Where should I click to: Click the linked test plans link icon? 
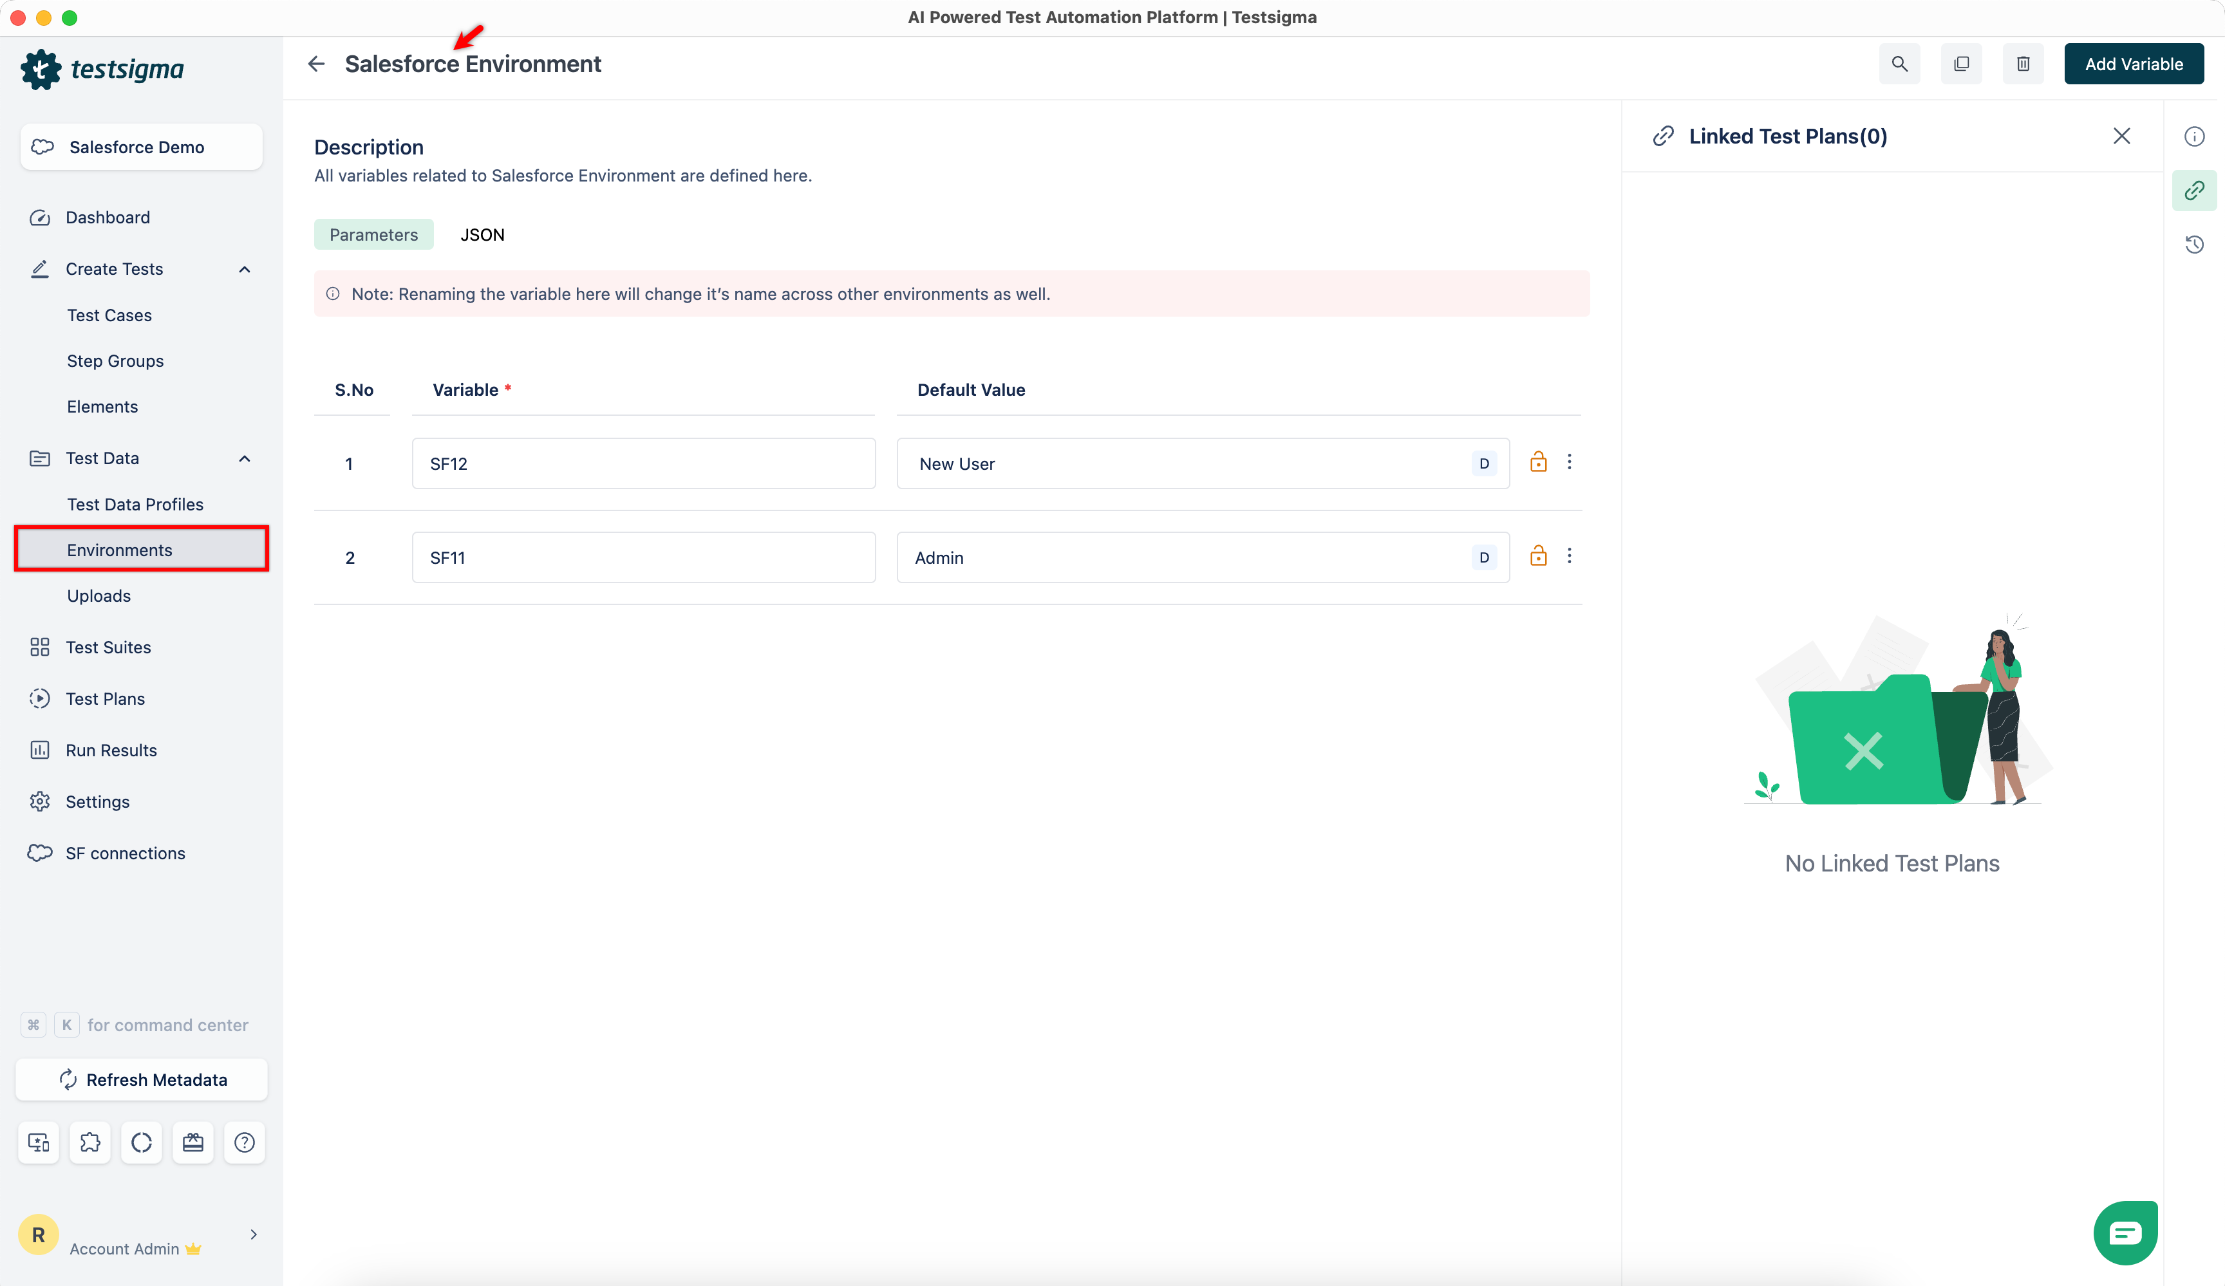pyautogui.click(x=2194, y=191)
